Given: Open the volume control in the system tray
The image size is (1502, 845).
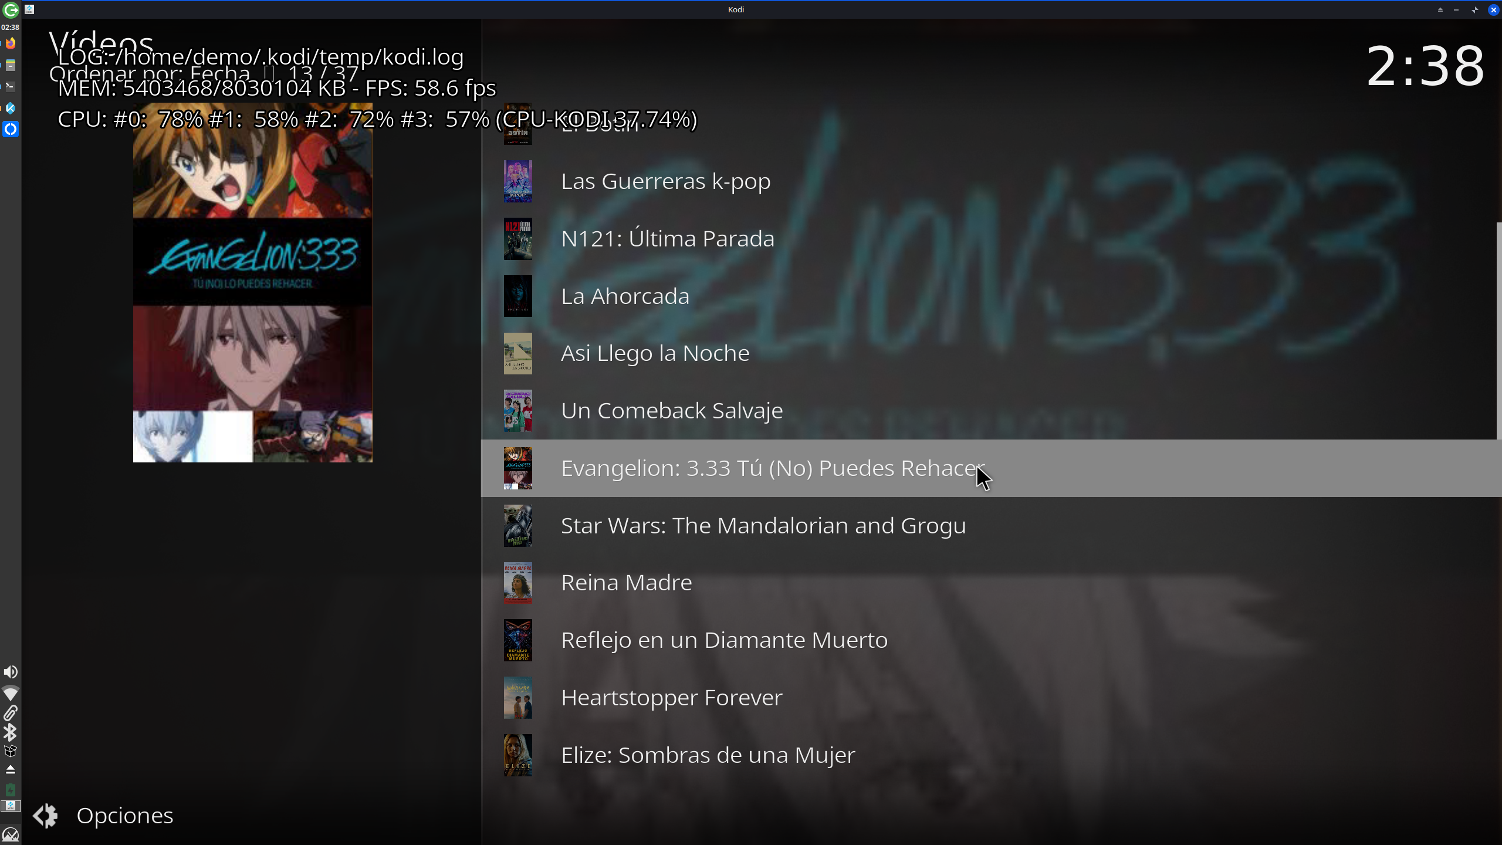Looking at the screenshot, I should (11, 672).
